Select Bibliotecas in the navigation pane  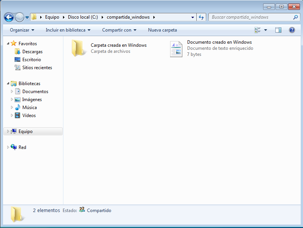(x=29, y=84)
